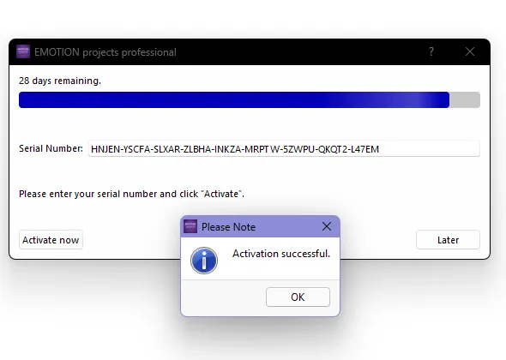Close the Please Note dialog
Viewport: 506px width, 360px height.
click(x=327, y=226)
